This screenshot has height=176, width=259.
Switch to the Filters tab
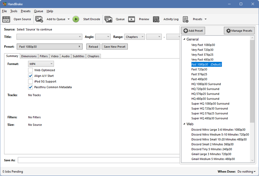pos(44,56)
